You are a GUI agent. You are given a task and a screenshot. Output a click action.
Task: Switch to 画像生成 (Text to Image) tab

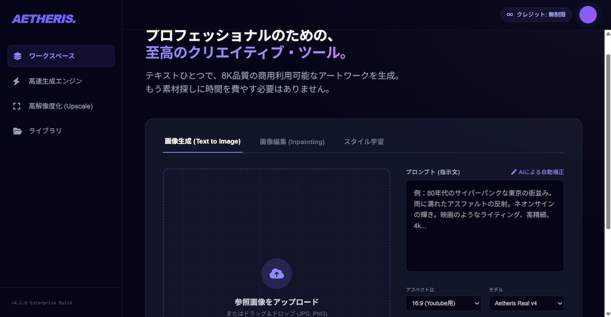pos(202,142)
